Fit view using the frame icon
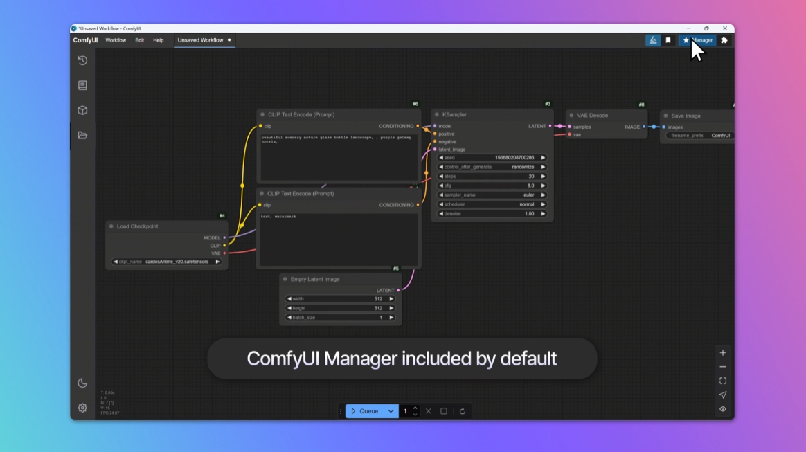The width and height of the screenshot is (806, 452). point(723,381)
